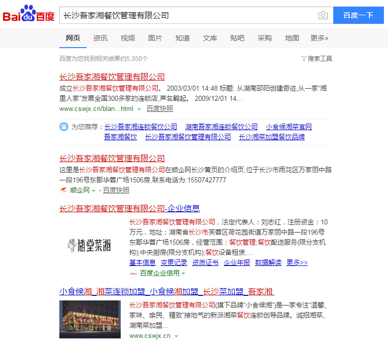388x345 pixels.
Task: Expand dropdown arrow after 百度企业信用
Action: coord(183,274)
